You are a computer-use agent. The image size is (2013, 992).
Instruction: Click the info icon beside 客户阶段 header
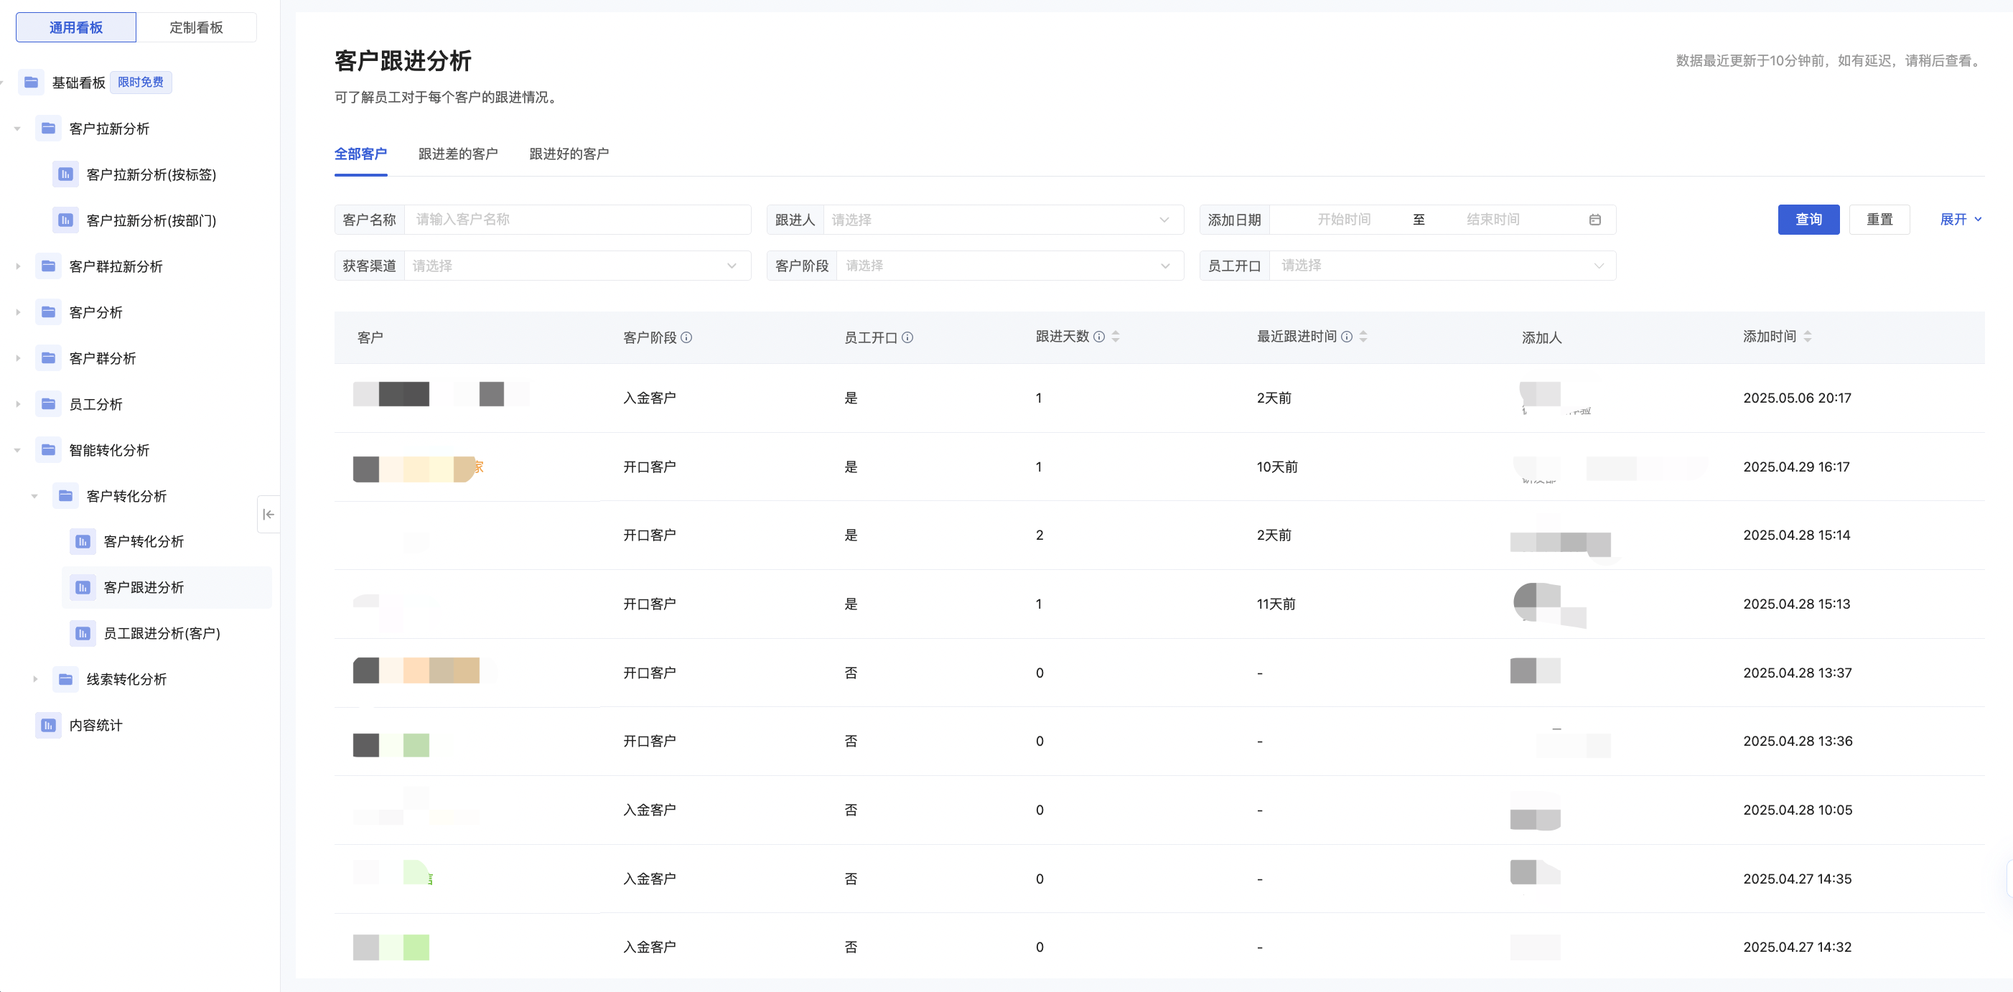(686, 337)
